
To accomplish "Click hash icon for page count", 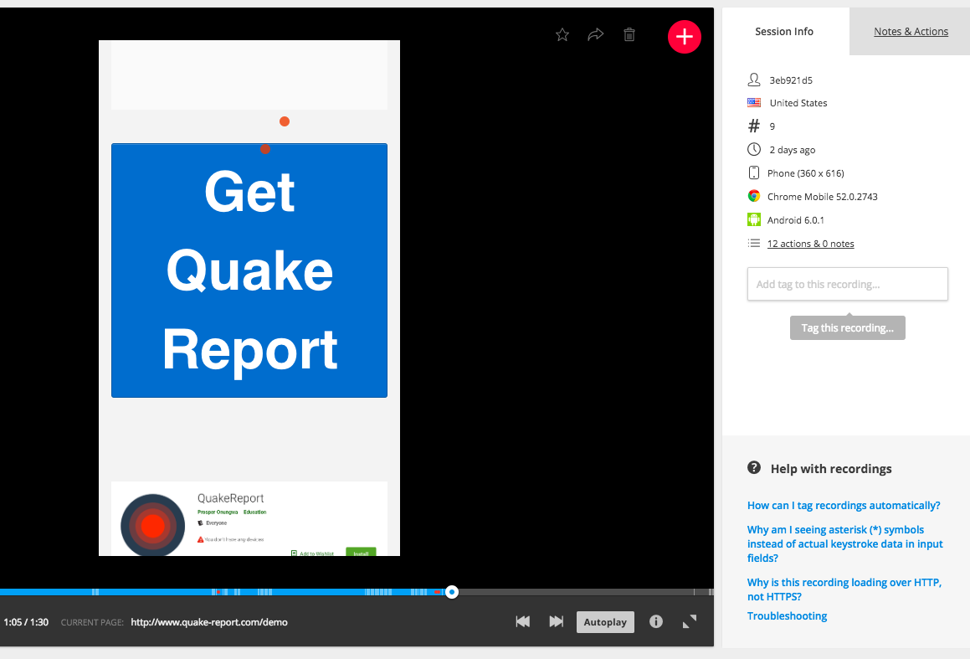I will (753, 126).
